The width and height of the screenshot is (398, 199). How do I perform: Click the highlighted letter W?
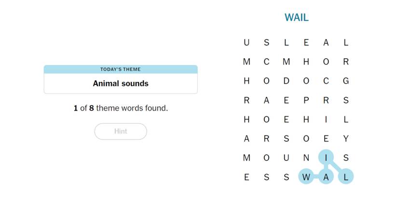click(306, 177)
